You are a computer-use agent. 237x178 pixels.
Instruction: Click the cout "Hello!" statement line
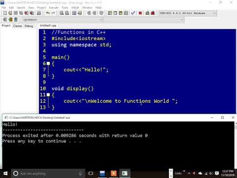[86, 70]
